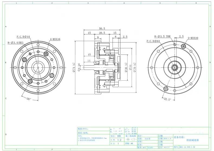The width and height of the screenshot is (214, 151).
Task: Click the center shaft hole of the right view
Action: tap(175, 67)
